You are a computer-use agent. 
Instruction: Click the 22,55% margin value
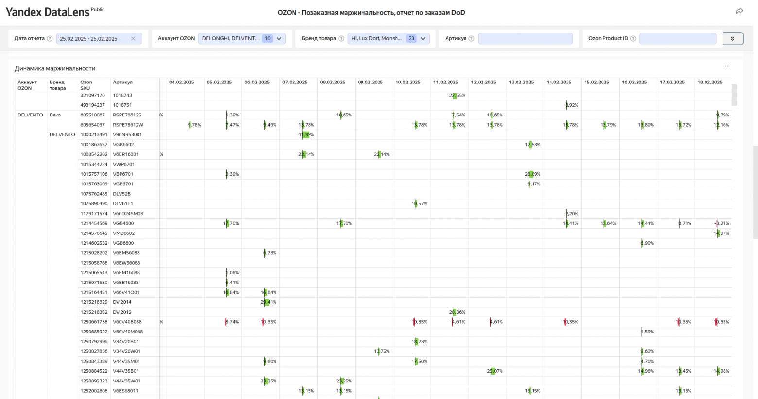click(457, 95)
